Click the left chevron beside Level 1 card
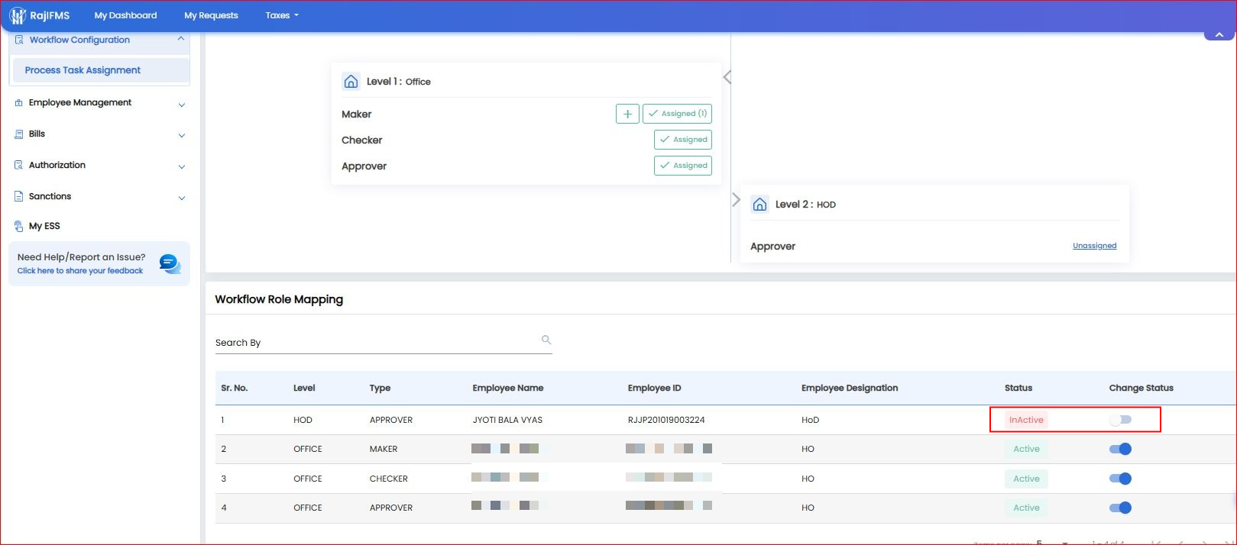The image size is (1237, 545). tap(727, 77)
